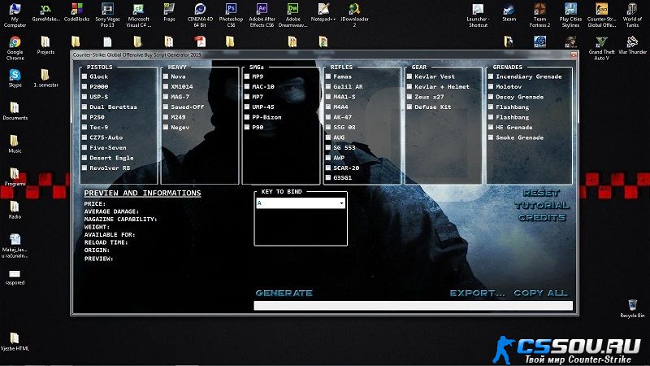The image size is (650, 366).
Task: Open the Key To Bind dropdown
Action: coord(301,203)
